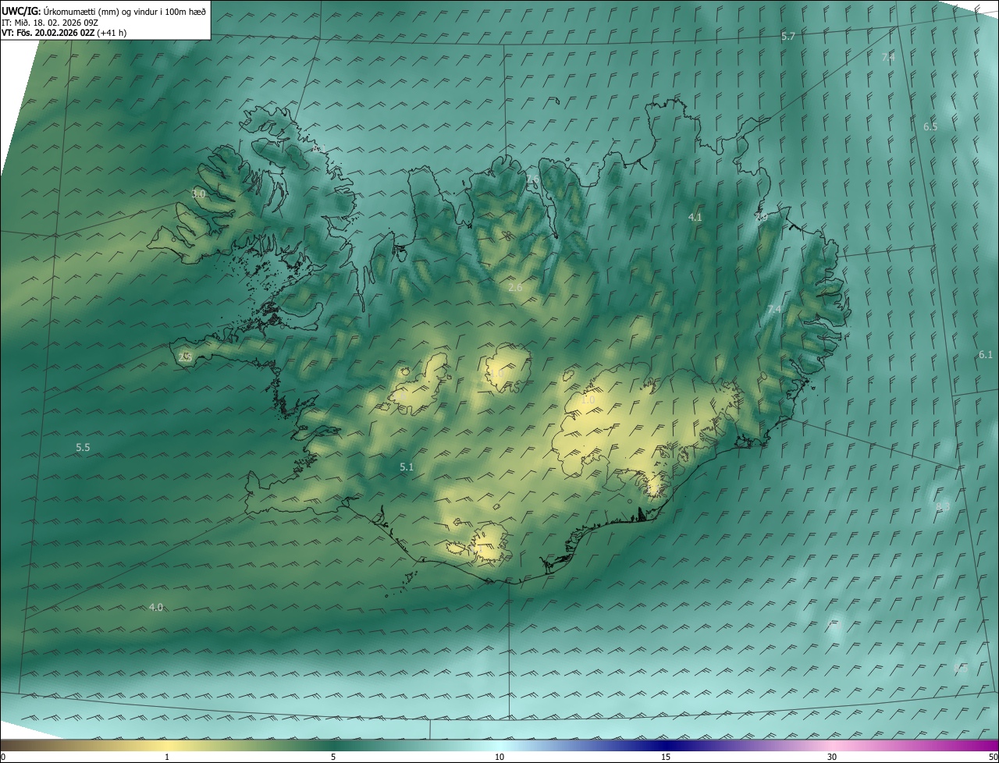The image size is (999, 763).
Task: Click the '6.1' value on the map
Action: tap(986, 354)
